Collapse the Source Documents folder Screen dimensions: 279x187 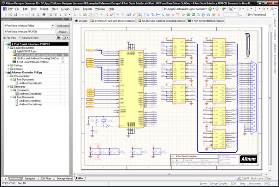pos(8,48)
